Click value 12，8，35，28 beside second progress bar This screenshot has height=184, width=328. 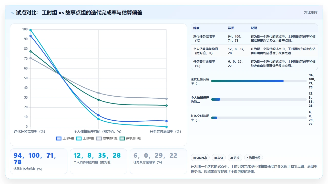click(311, 100)
